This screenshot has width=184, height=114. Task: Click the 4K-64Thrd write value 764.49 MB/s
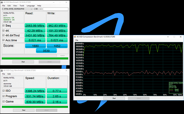tap(57, 35)
